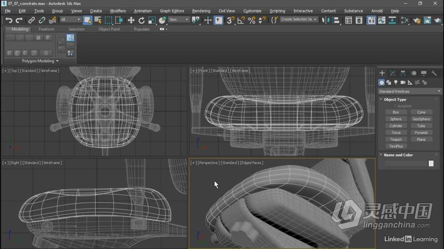Toggle Window/Crossing selection mode
444x249 pixels.
(119, 20)
